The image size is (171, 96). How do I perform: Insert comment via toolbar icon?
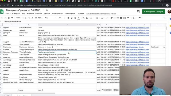pos(121,18)
